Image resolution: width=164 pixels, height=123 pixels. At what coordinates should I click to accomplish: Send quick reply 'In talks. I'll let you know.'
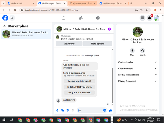click(x=79, y=87)
